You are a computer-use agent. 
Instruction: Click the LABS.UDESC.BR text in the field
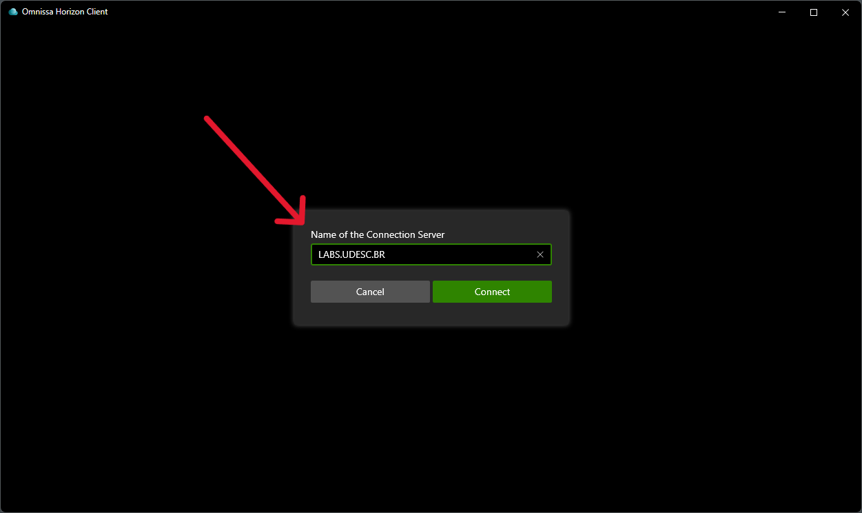point(351,254)
